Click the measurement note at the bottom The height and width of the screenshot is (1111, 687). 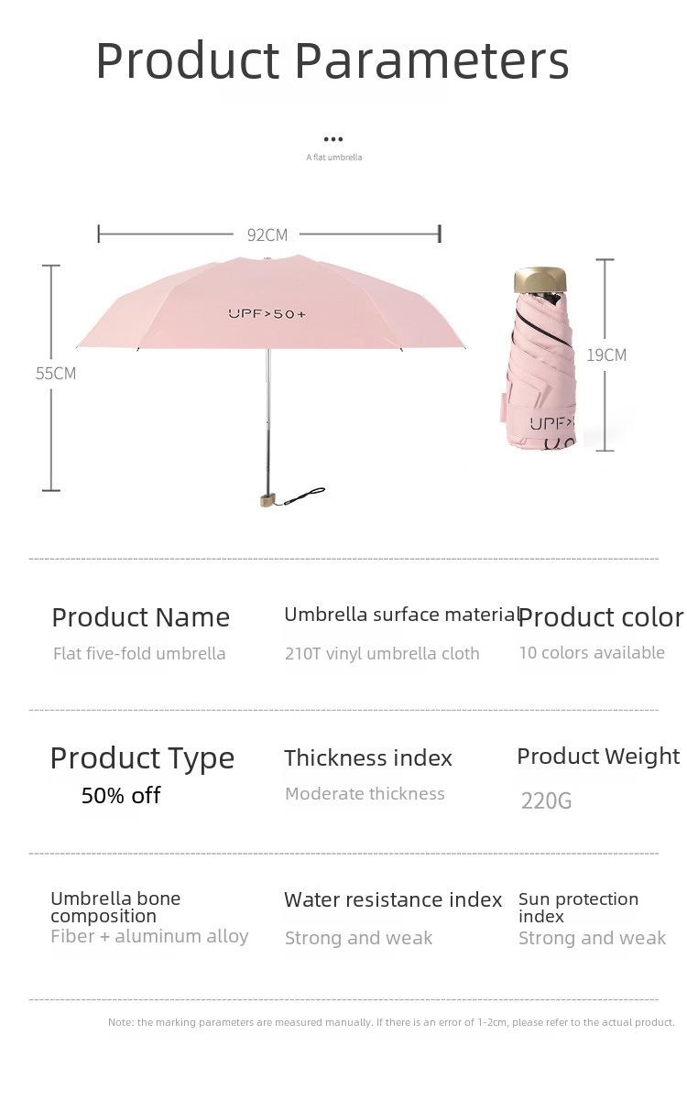click(x=391, y=1021)
